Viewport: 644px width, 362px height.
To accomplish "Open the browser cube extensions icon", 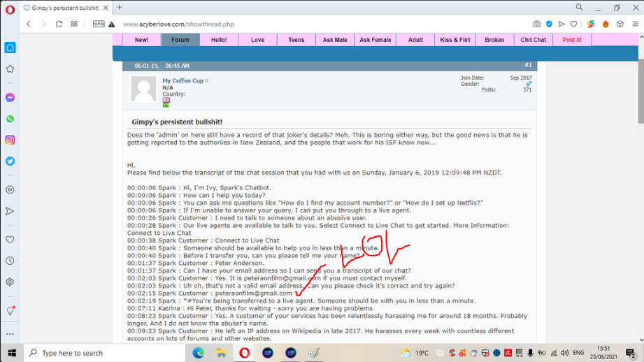I will [620, 24].
